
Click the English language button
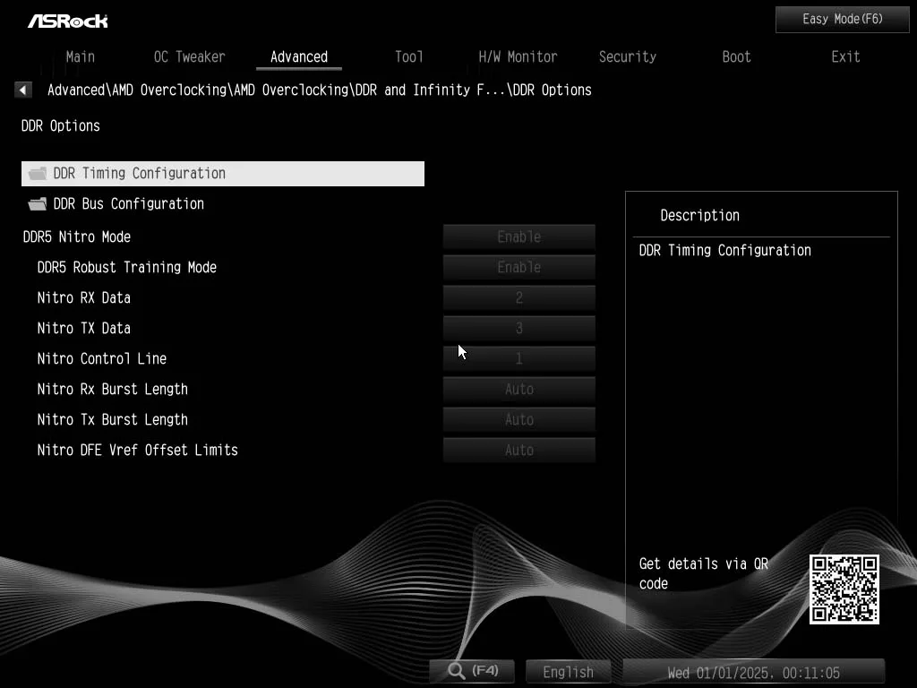568,672
